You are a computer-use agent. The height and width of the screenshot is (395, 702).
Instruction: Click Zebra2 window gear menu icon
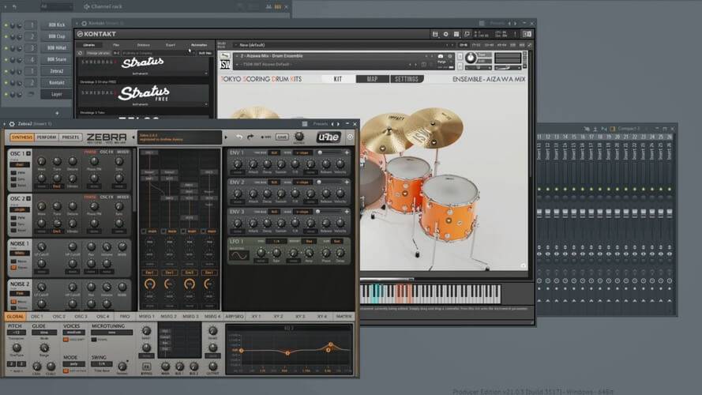[x=12, y=123]
